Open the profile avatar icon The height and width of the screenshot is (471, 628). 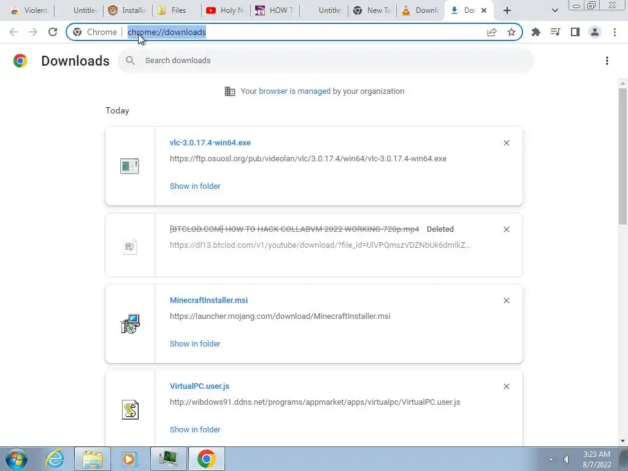[x=595, y=32]
